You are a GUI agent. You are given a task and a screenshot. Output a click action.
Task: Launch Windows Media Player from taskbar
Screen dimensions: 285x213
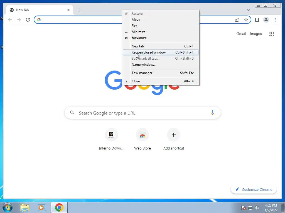(x=42, y=208)
